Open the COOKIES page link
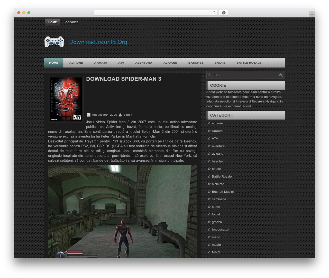Image resolution: width=329 pixels, height=278 pixels. 72,22
